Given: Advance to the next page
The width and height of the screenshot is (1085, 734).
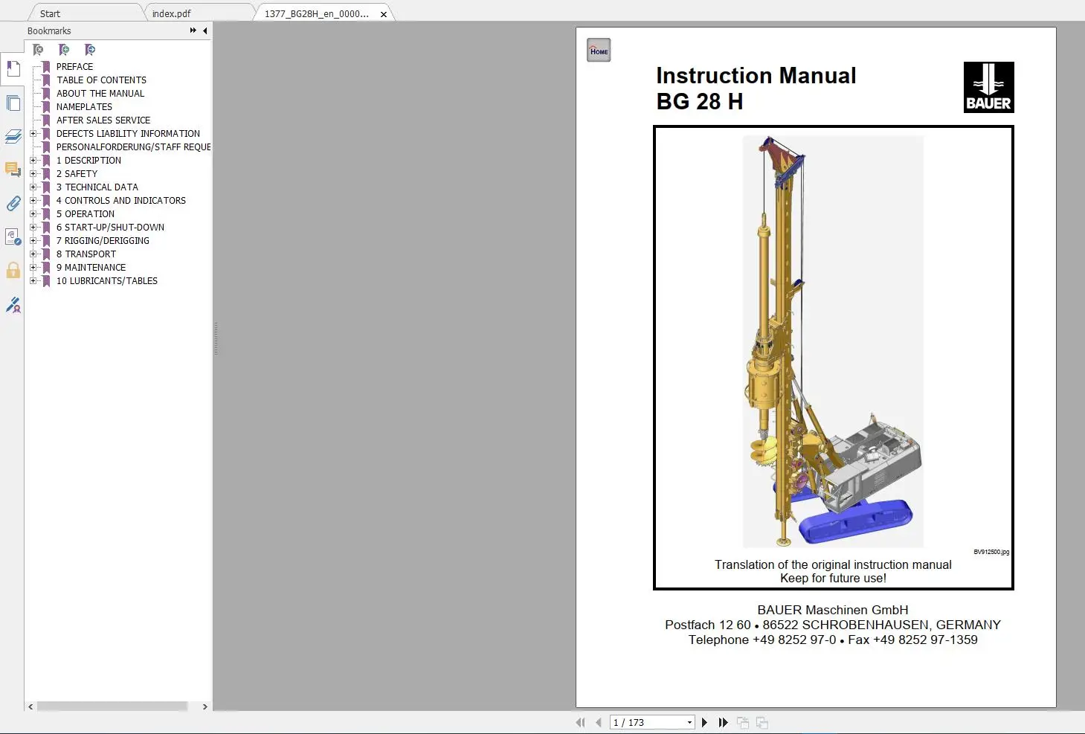Looking at the screenshot, I should click(x=704, y=722).
